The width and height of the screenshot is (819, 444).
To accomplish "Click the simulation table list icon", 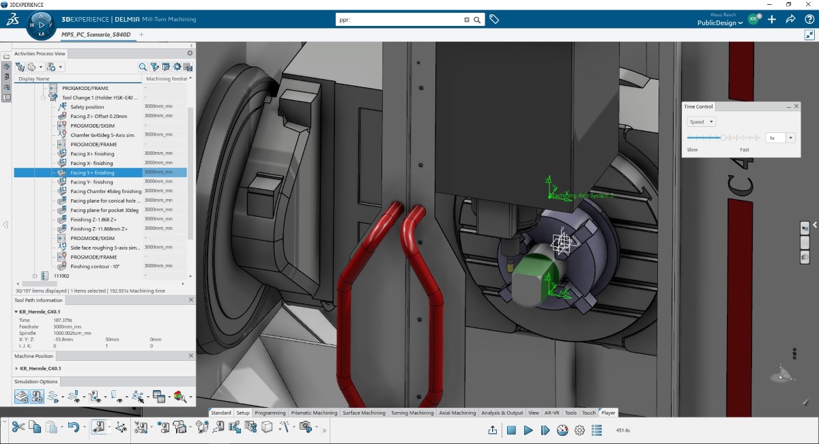I will click(x=159, y=396).
